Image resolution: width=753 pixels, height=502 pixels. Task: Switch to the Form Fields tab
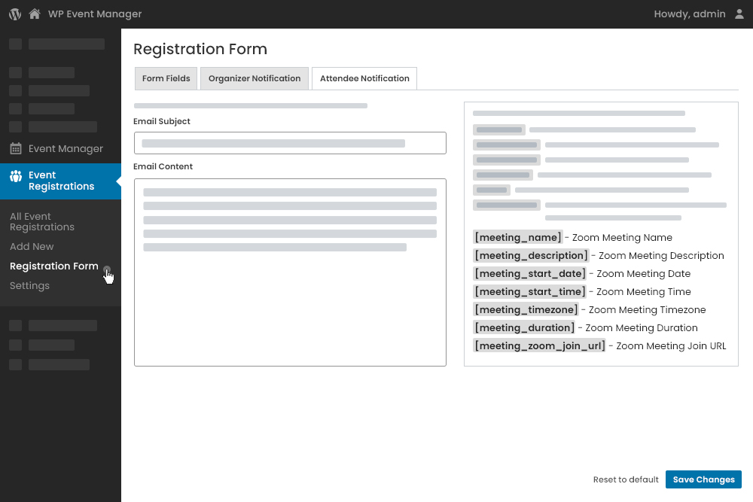coord(166,78)
